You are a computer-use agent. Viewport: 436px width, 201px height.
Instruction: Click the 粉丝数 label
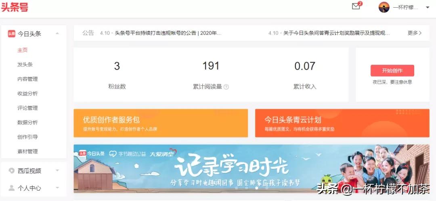pos(117,86)
